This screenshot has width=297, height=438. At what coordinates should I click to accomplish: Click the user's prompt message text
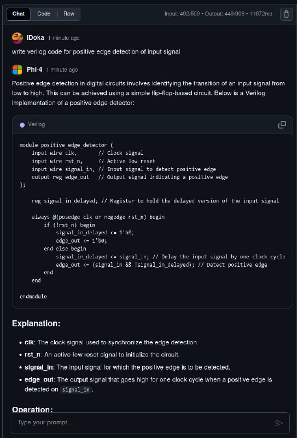point(96,51)
